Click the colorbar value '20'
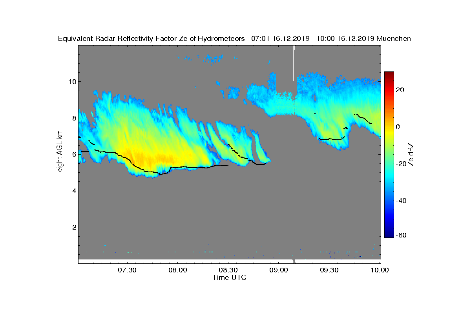Screen dimensions: 471x314 coord(400,90)
